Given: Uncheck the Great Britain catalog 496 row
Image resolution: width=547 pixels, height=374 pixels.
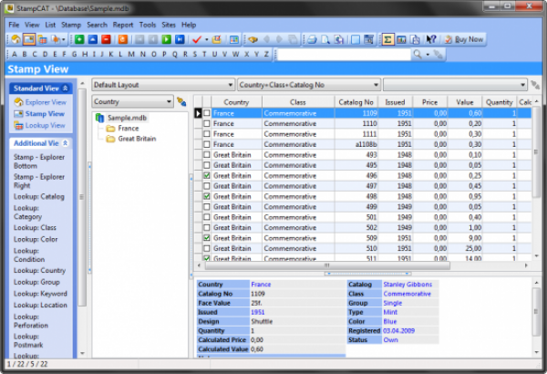Looking at the screenshot, I should pos(207,175).
